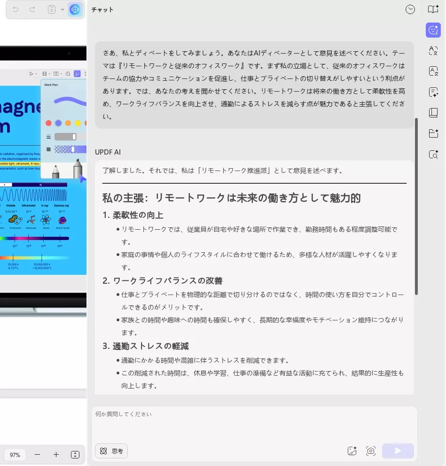Open the sidebar notebook icon
Screen dimensions: 446x466
pyautogui.click(x=433, y=113)
